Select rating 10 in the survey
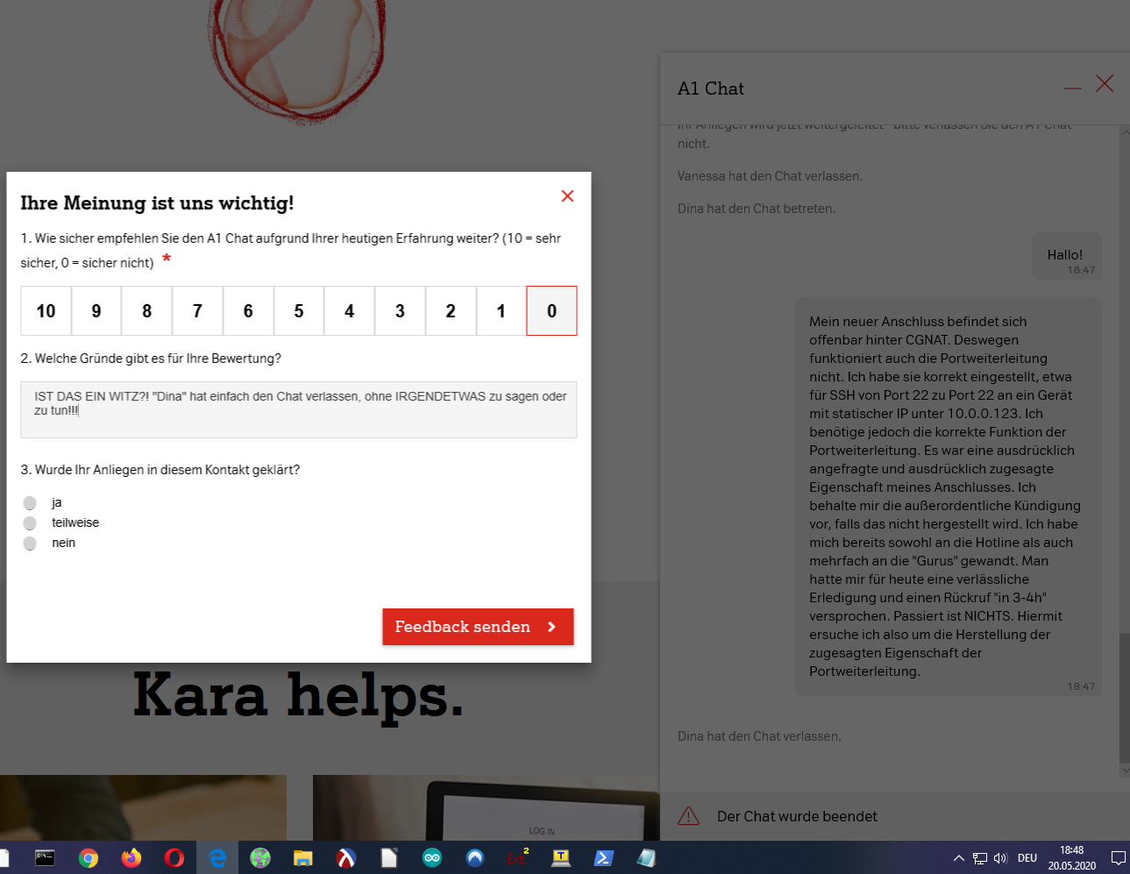This screenshot has width=1130, height=874. tap(46, 311)
